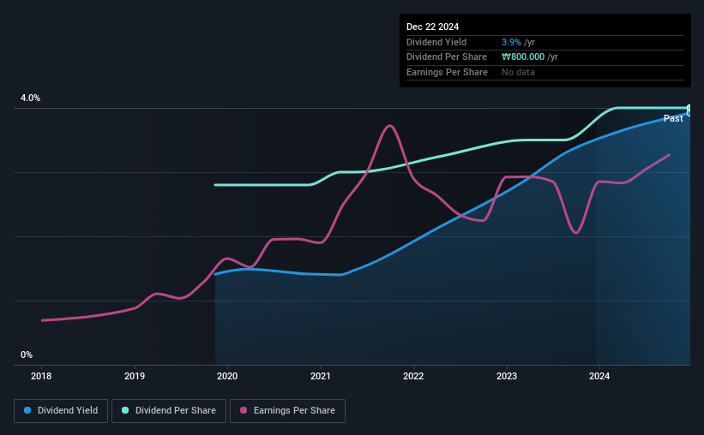
Task: Click the teal Dividend Per Share legend dot
Action: coord(125,410)
